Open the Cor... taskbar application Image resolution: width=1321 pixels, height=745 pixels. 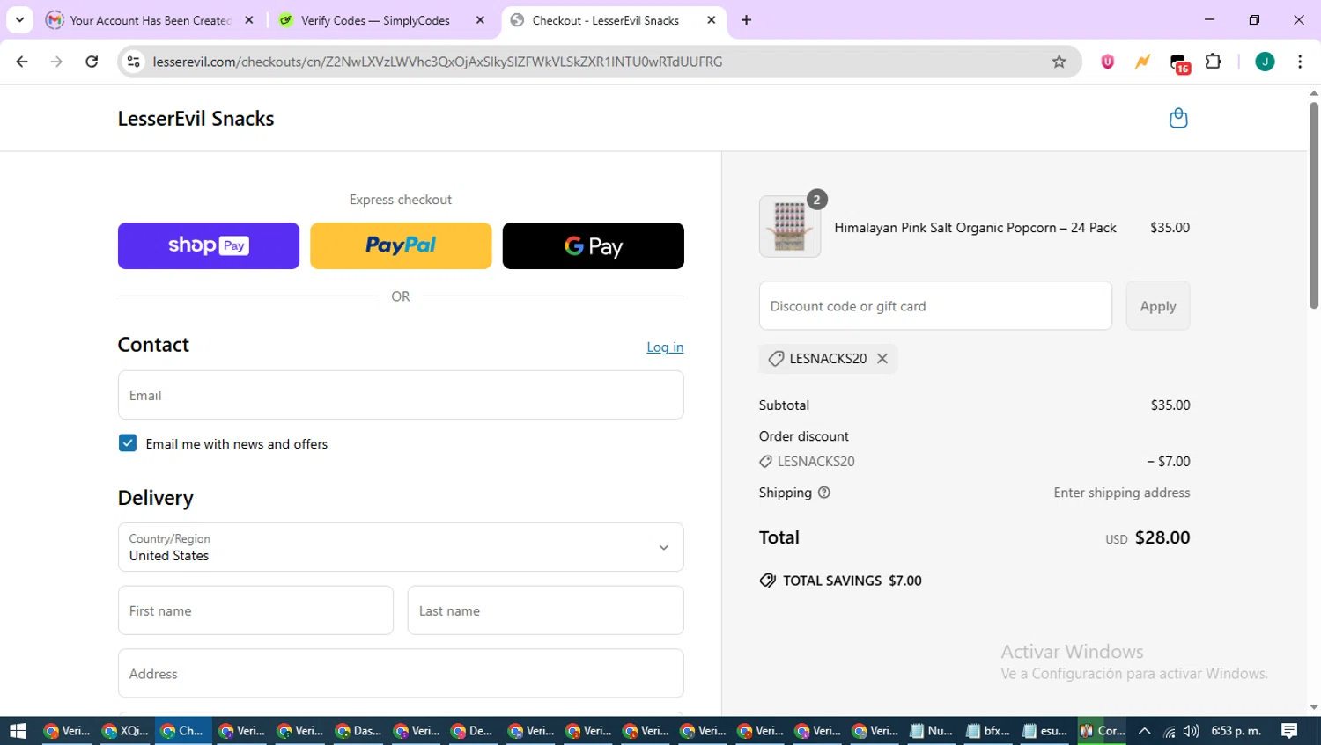tap(1103, 731)
